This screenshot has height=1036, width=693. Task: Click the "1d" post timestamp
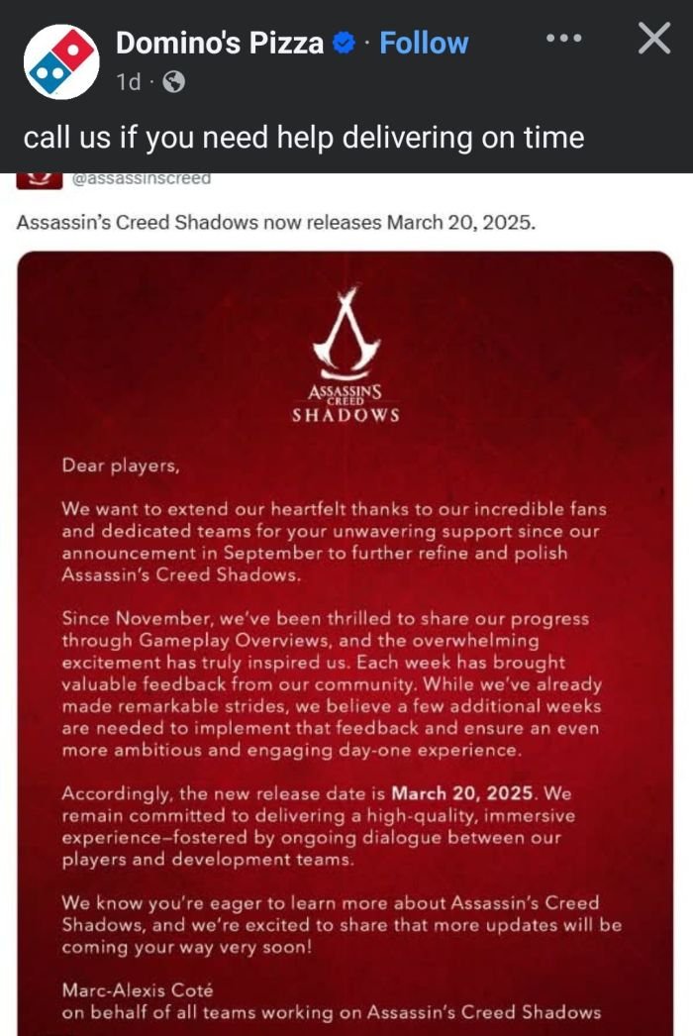click(128, 82)
